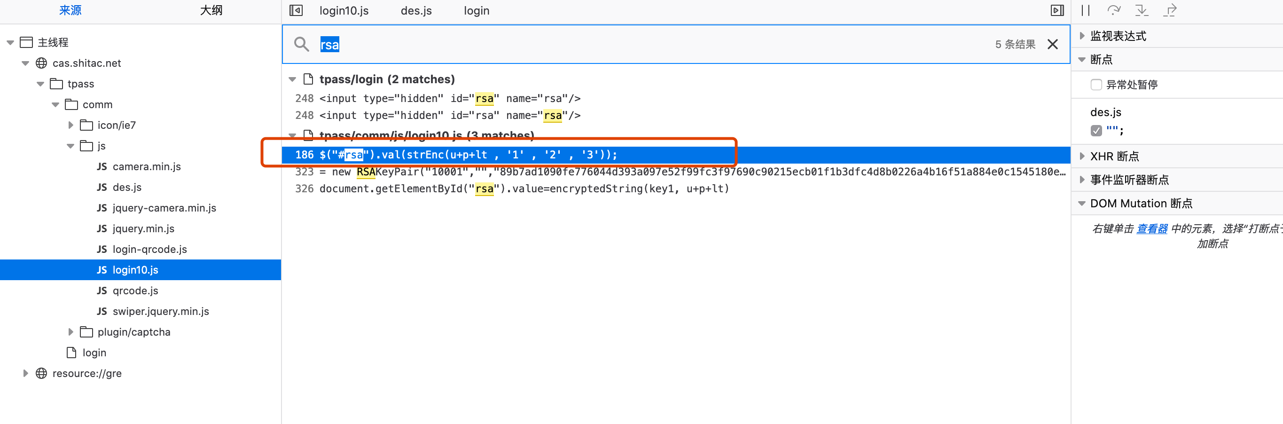Select qrcode.js in the file tree
This screenshot has width=1283, height=424.
pos(135,291)
